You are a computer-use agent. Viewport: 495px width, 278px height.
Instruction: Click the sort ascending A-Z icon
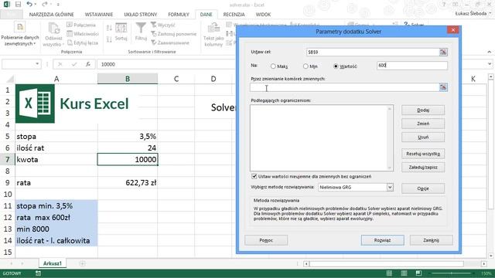click(109, 28)
